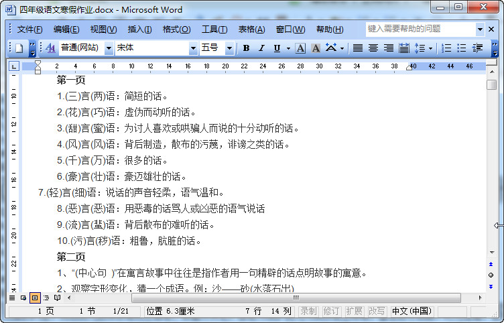Switch to Reading Layout view

pyautogui.click(x=57, y=298)
